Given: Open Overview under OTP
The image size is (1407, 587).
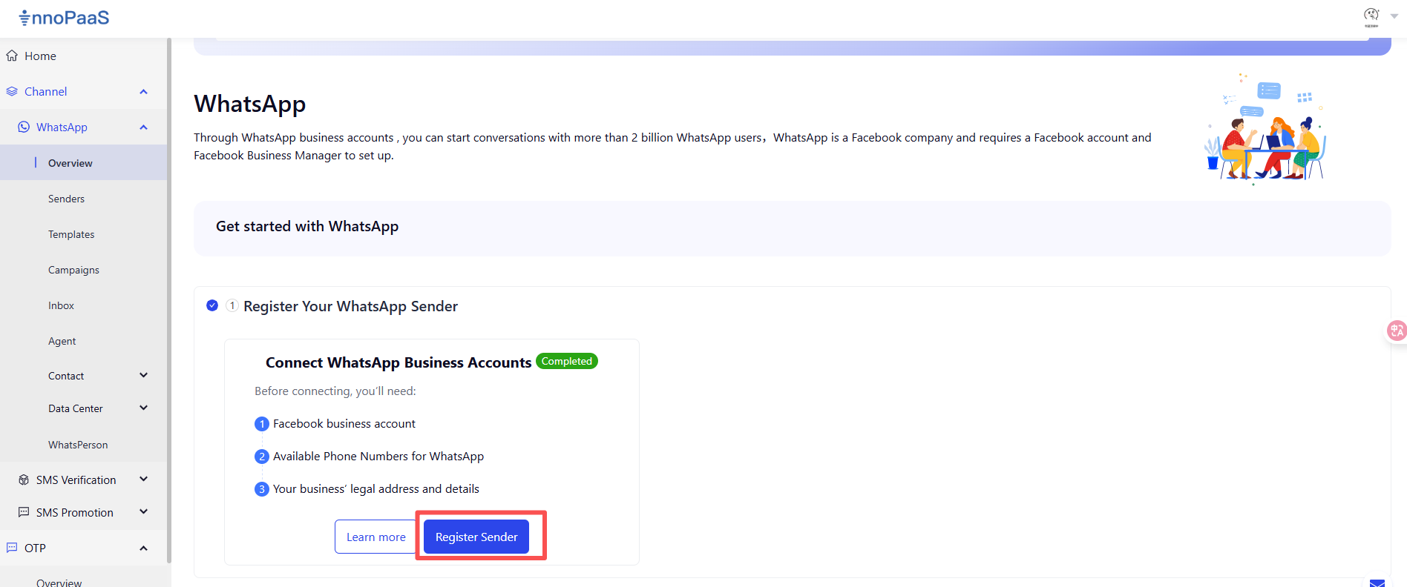Looking at the screenshot, I should click(59, 583).
